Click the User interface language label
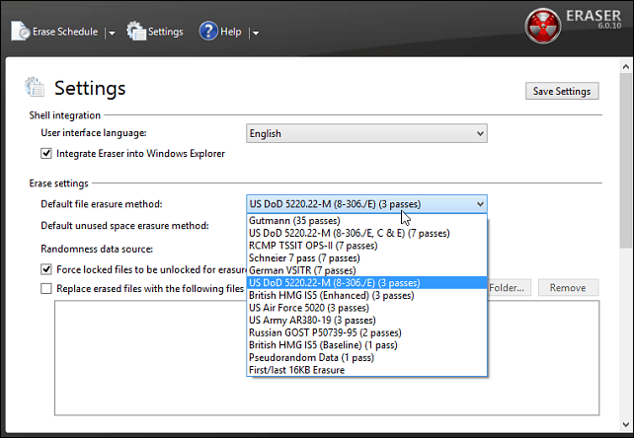 (x=94, y=133)
